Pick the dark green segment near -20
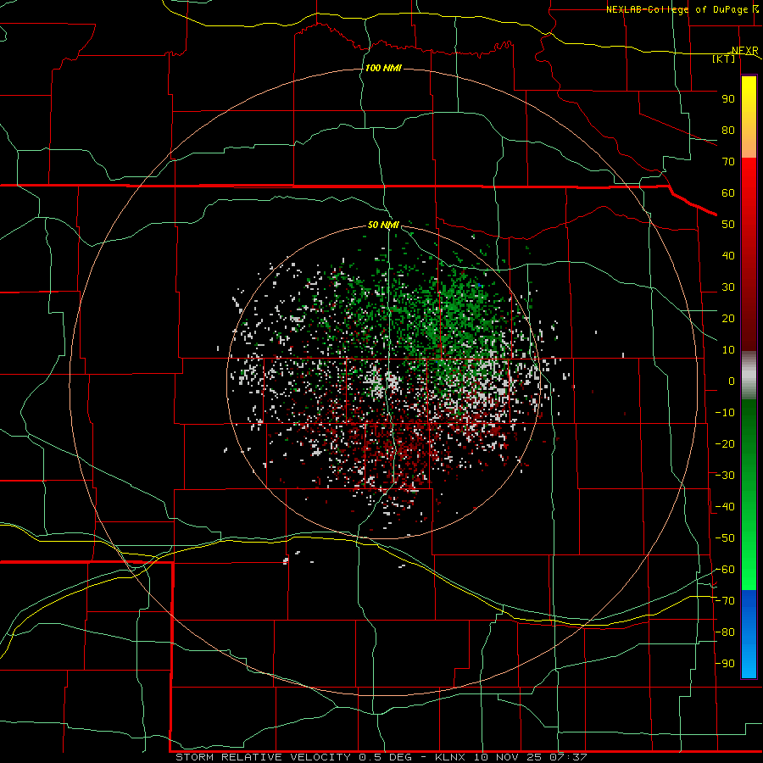The image size is (763, 763). pyautogui.click(x=749, y=438)
